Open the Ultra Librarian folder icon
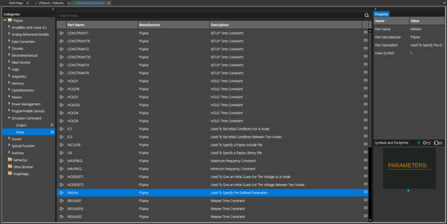The width and height of the screenshot is (447, 224). 10,166
